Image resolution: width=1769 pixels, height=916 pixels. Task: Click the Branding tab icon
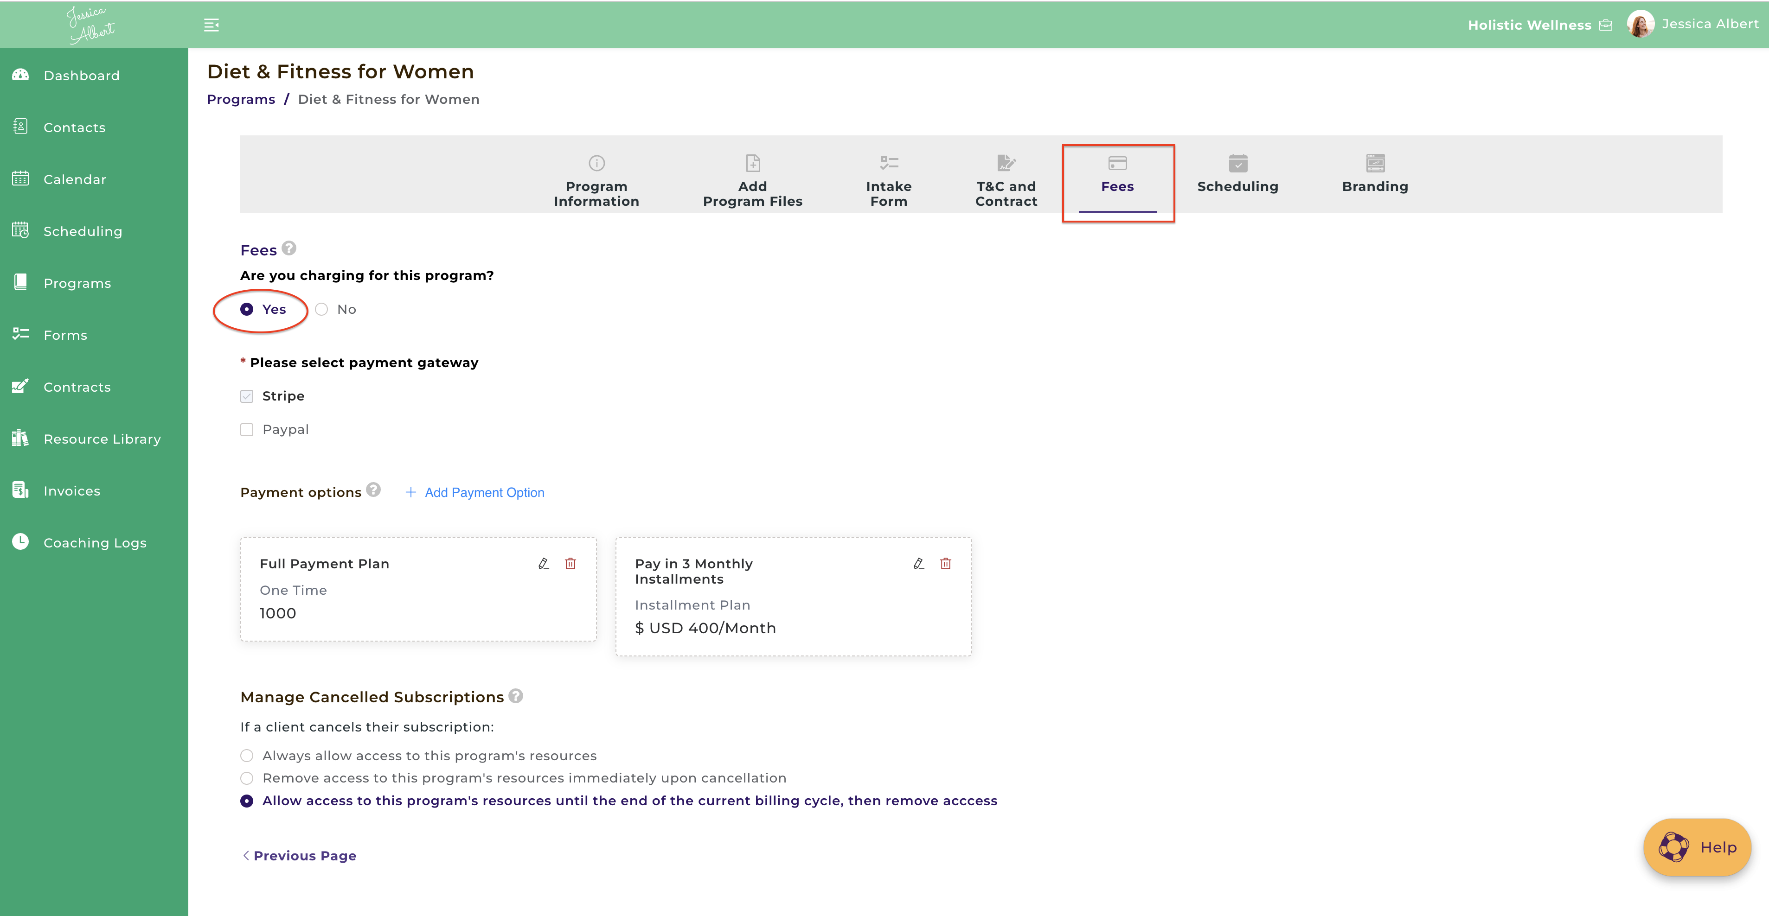1376,163
